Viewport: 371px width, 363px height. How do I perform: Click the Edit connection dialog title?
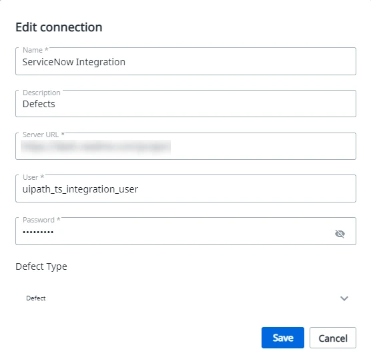tap(59, 27)
